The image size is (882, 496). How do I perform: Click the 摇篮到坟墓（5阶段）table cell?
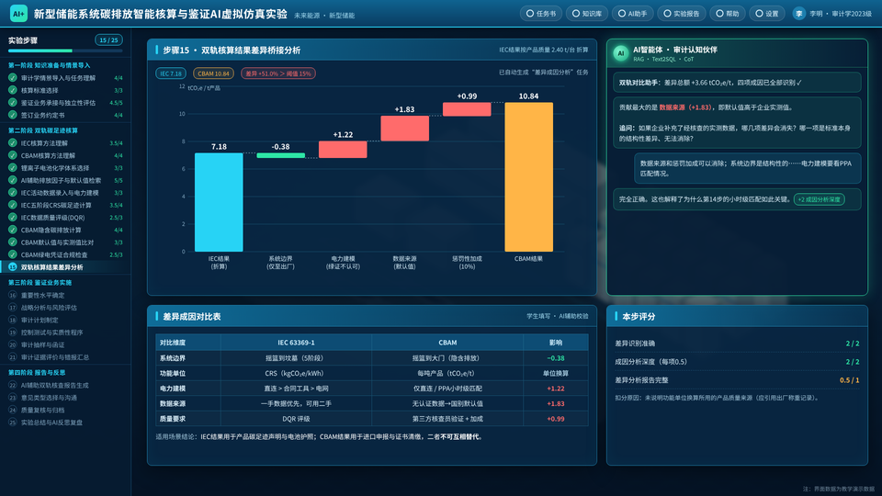pos(296,357)
